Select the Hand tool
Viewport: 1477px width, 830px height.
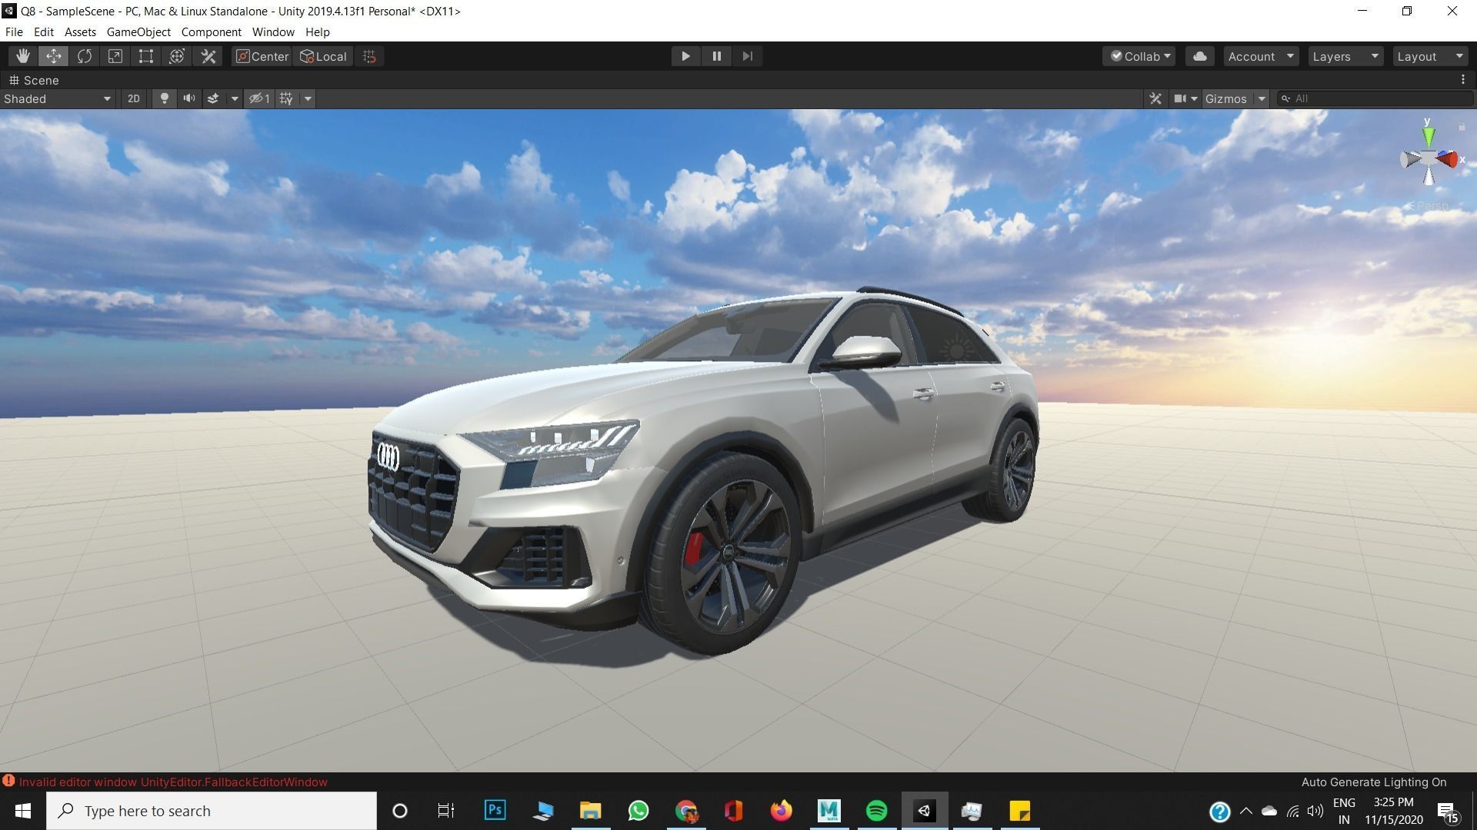pyautogui.click(x=22, y=55)
